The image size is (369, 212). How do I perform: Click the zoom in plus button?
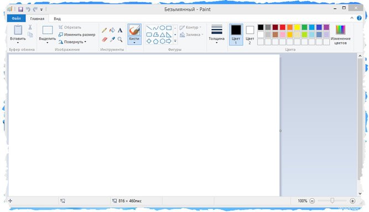[352, 201]
